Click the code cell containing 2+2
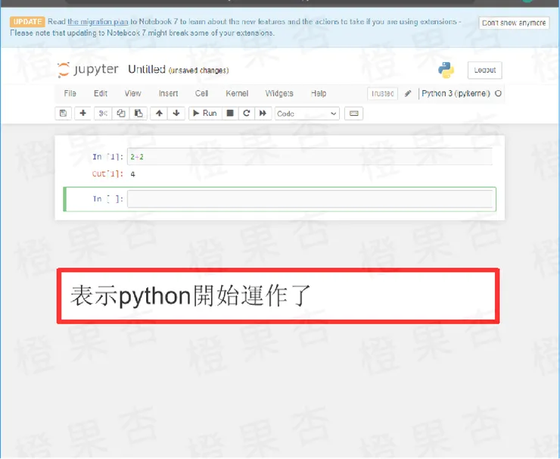Viewport: 560px width, 459px height. coord(310,157)
